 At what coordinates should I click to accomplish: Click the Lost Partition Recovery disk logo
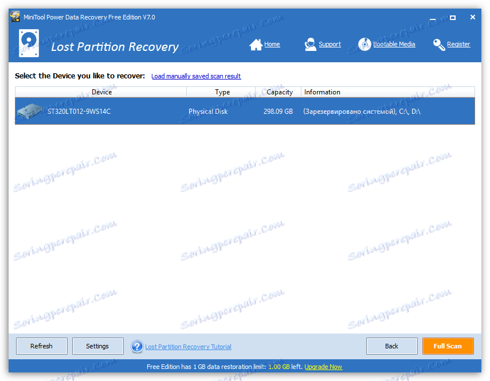[29, 43]
